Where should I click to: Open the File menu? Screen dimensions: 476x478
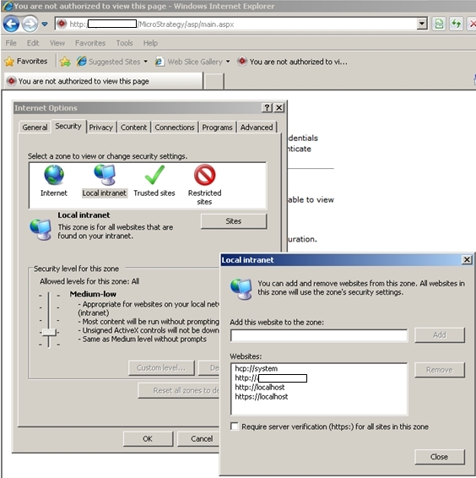coord(11,43)
